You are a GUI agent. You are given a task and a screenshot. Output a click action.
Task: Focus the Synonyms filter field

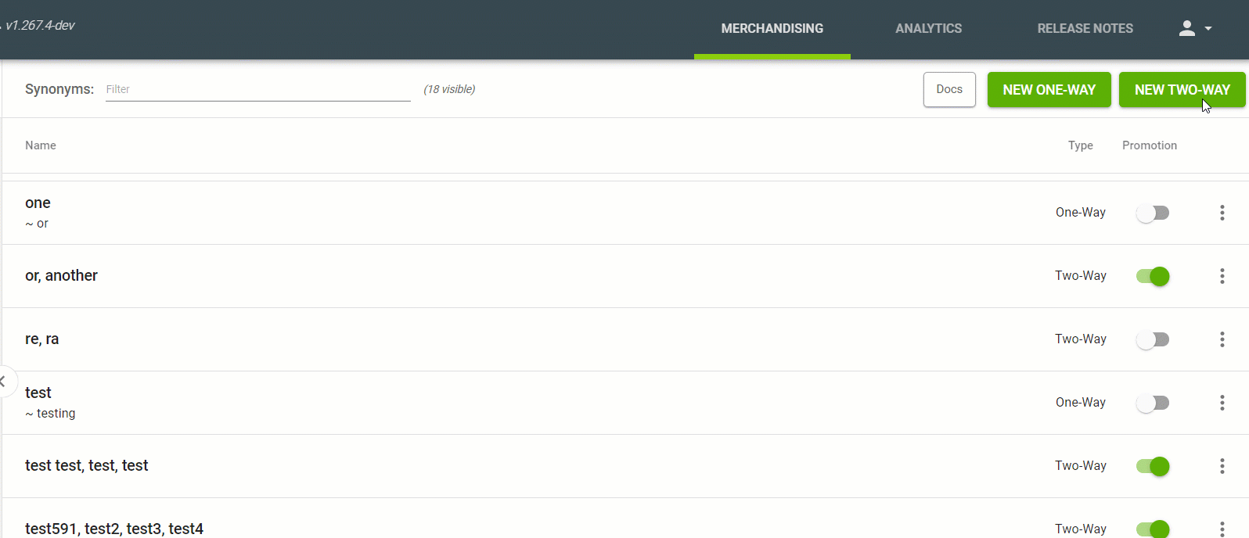click(258, 89)
